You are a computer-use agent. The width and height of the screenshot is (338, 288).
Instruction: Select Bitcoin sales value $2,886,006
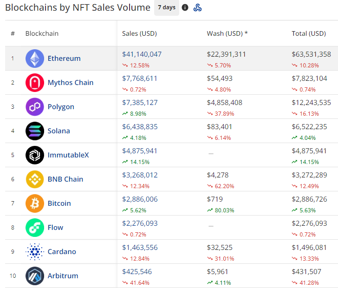pos(140,199)
